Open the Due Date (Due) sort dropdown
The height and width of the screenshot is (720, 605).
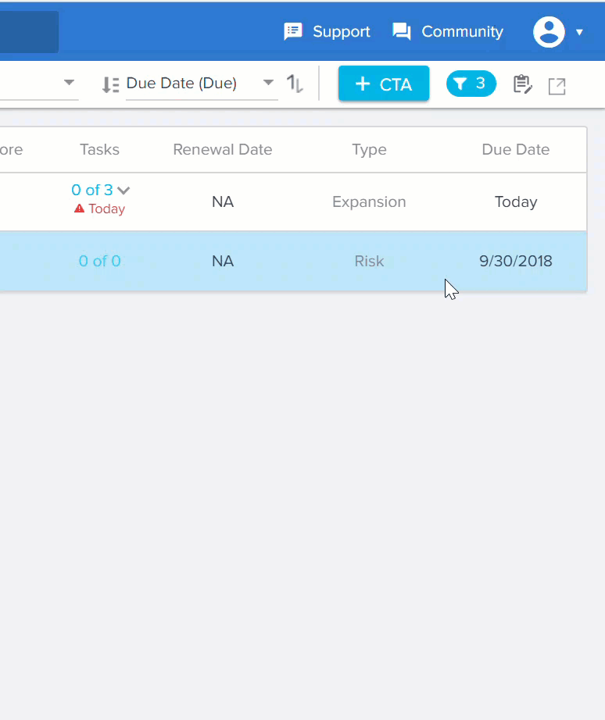(268, 83)
